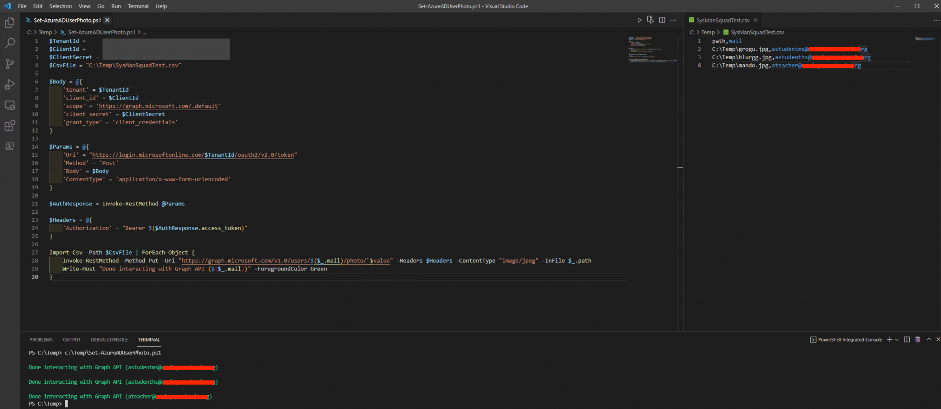This screenshot has width=941, height=409.
Task: Split the editor to the right
Action: tap(662, 20)
